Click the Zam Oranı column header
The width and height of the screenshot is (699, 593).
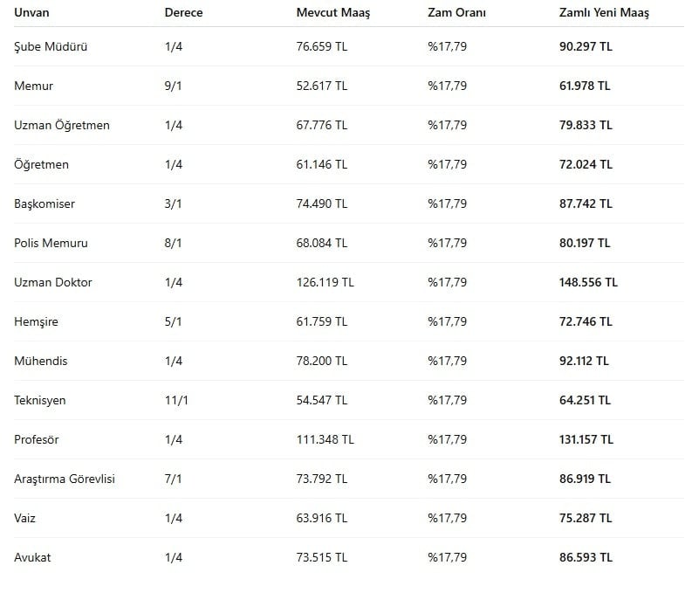pyautogui.click(x=456, y=13)
